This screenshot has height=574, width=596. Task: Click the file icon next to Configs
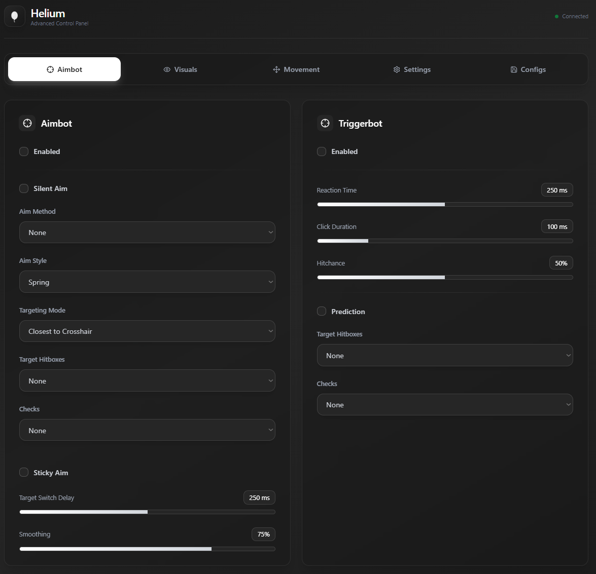pyautogui.click(x=514, y=69)
